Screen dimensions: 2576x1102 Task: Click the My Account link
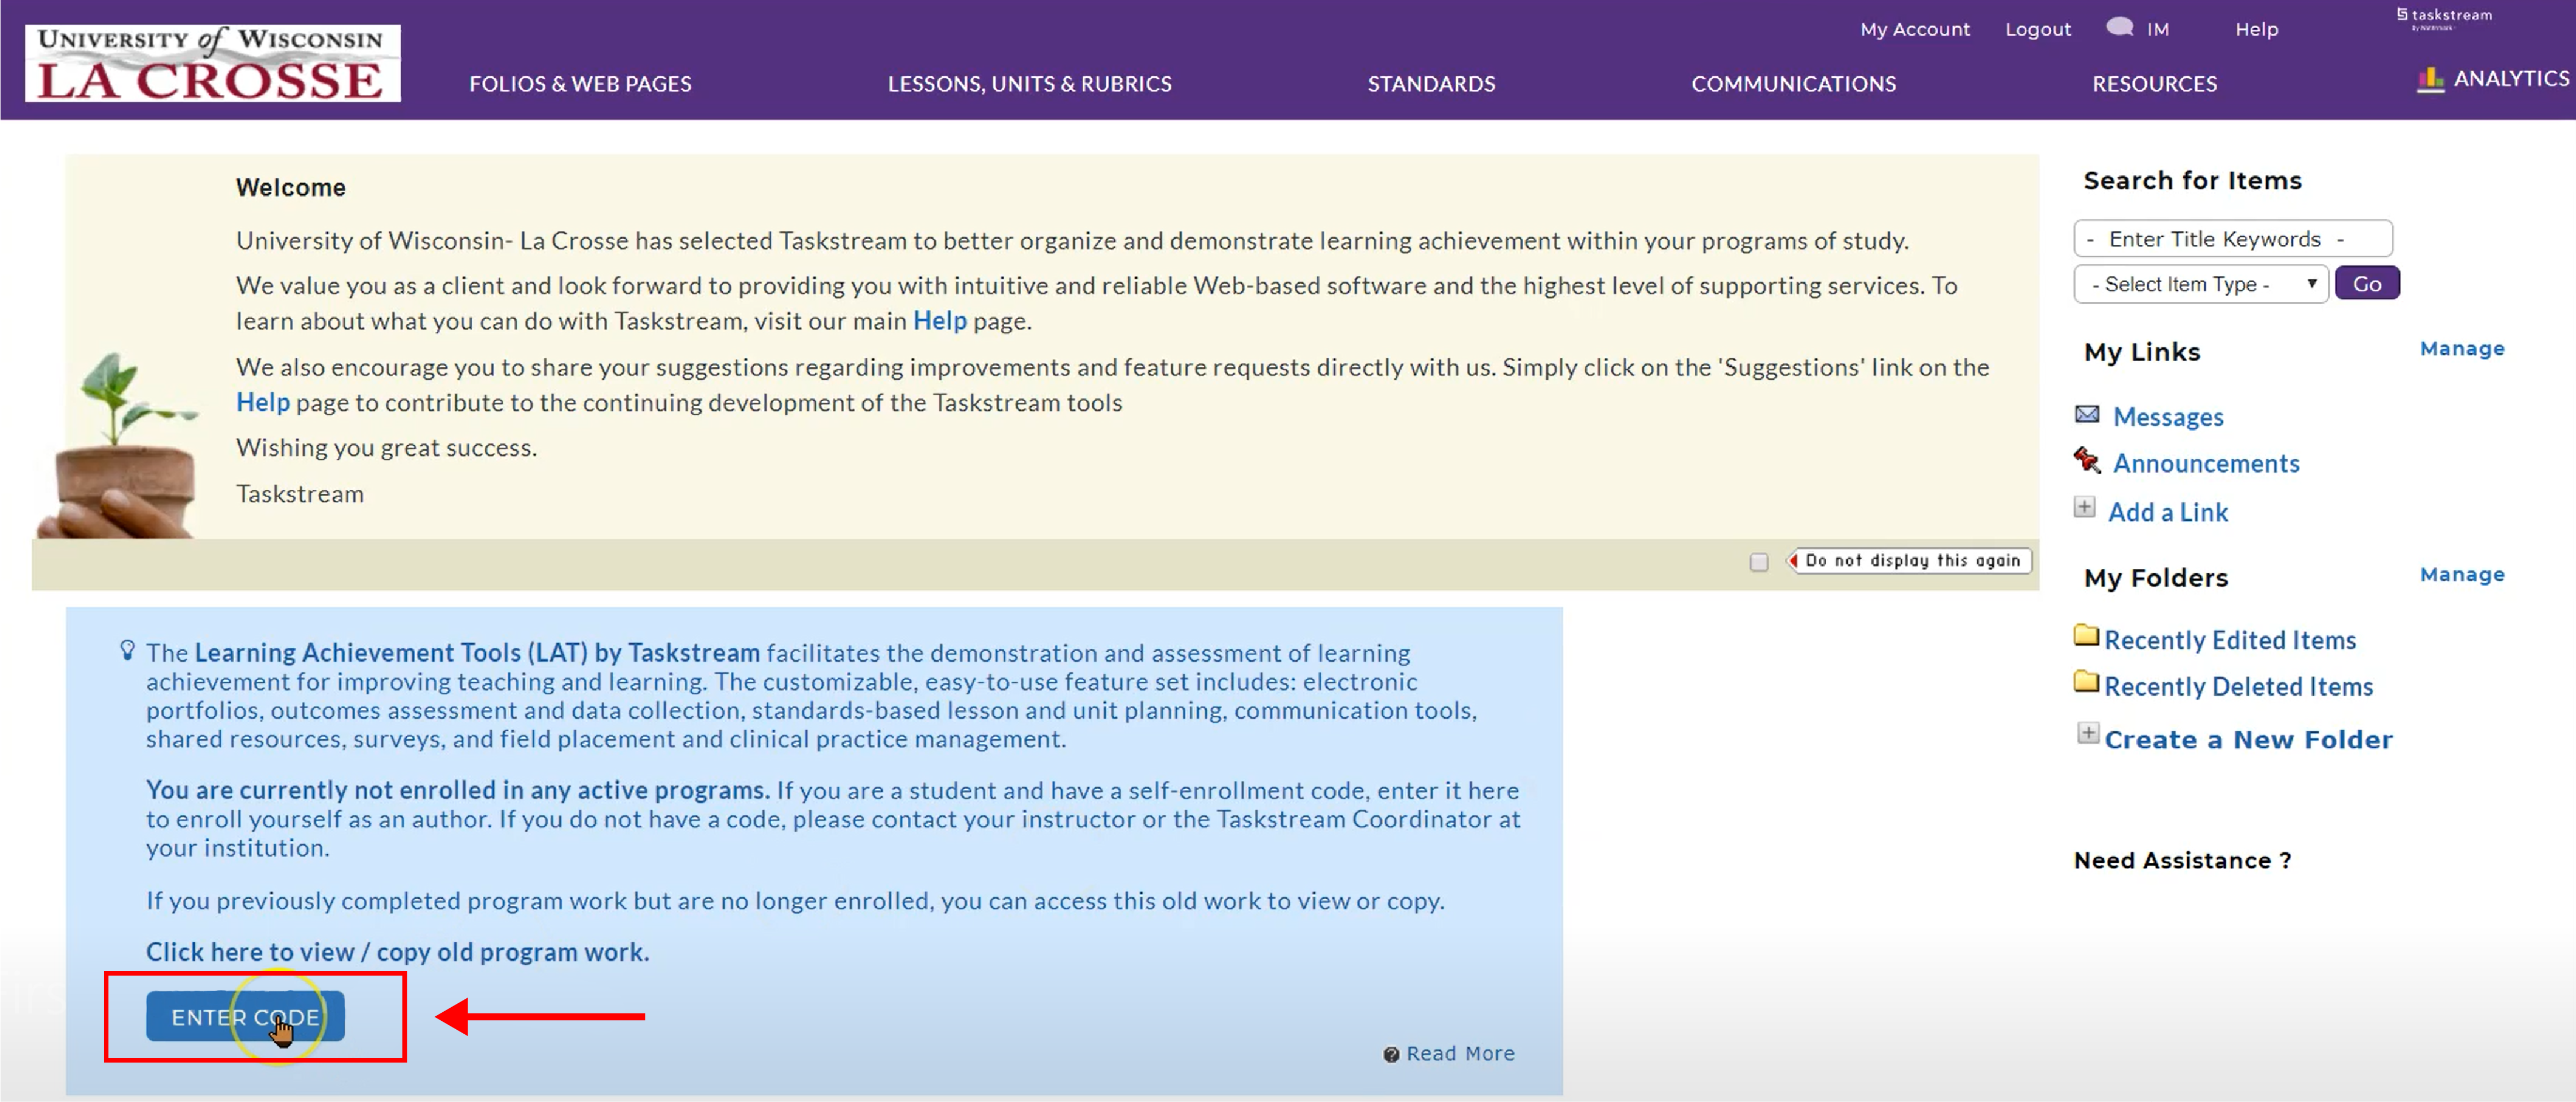[x=1914, y=30]
